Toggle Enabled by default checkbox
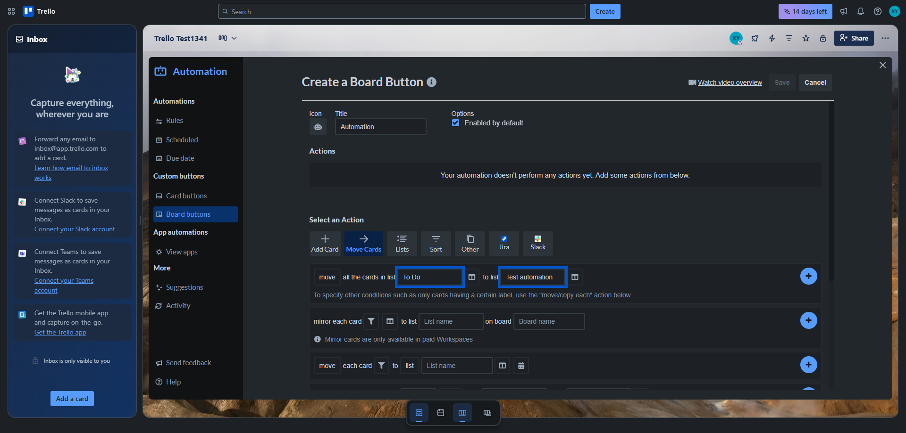The height and width of the screenshot is (433, 906). (x=455, y=123)
